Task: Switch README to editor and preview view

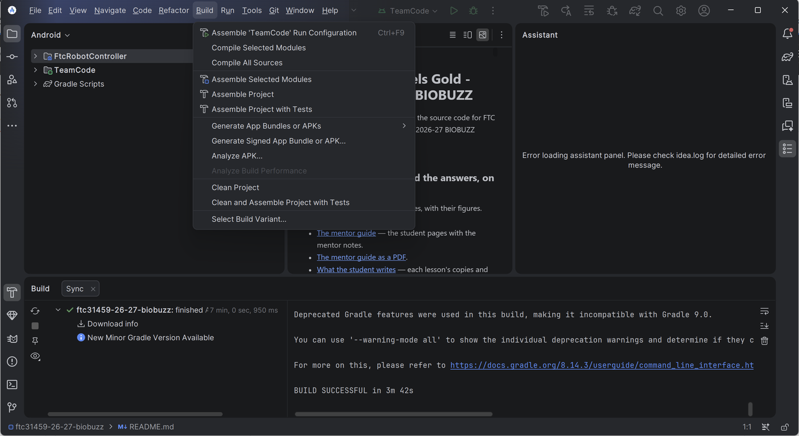Action: (x=467, y=35)
